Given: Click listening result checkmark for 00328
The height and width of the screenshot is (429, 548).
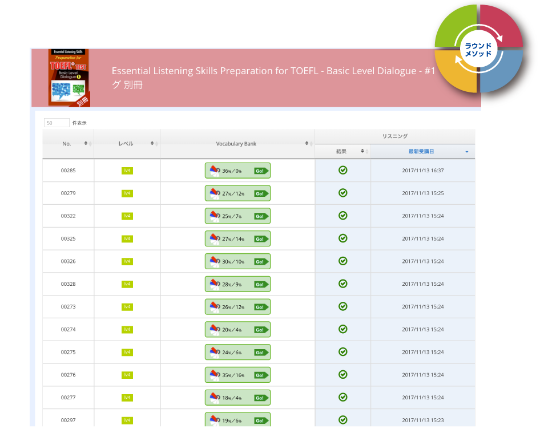Looking at the screenshot, I should (343, 284).
